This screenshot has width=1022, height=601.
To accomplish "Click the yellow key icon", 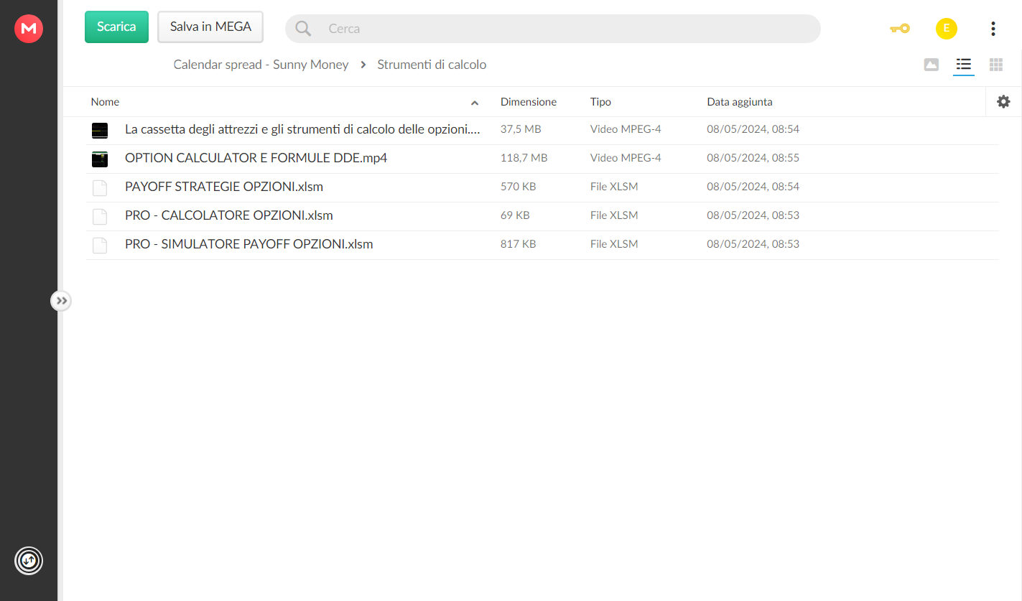I will point(899,29).
